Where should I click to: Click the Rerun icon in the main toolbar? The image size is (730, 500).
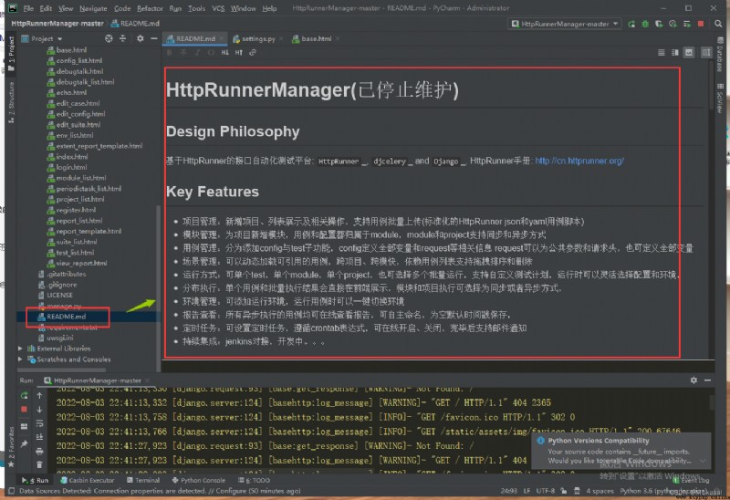click(631, 24)
